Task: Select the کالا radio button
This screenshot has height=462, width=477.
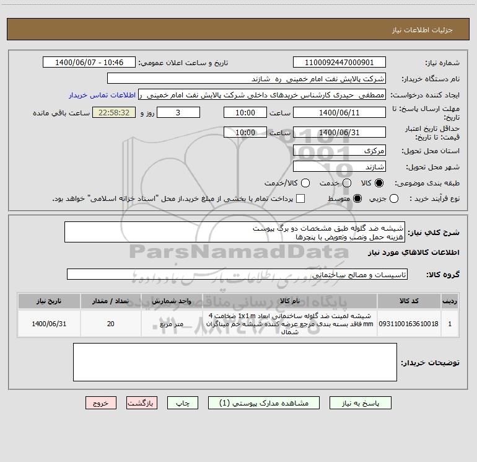Action: 379,183
